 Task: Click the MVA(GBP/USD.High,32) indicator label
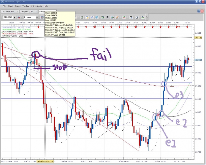(x=16, y=29)
